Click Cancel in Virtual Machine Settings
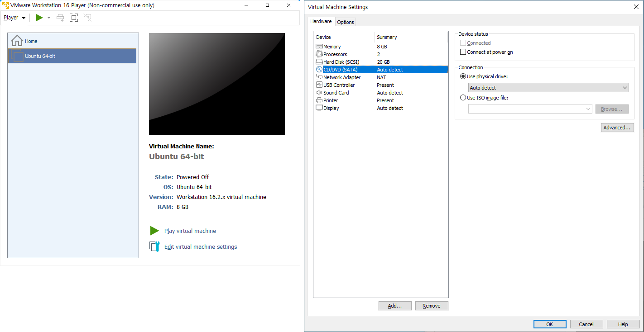Viewport: 644px width, 332px height. click(586, 324)
